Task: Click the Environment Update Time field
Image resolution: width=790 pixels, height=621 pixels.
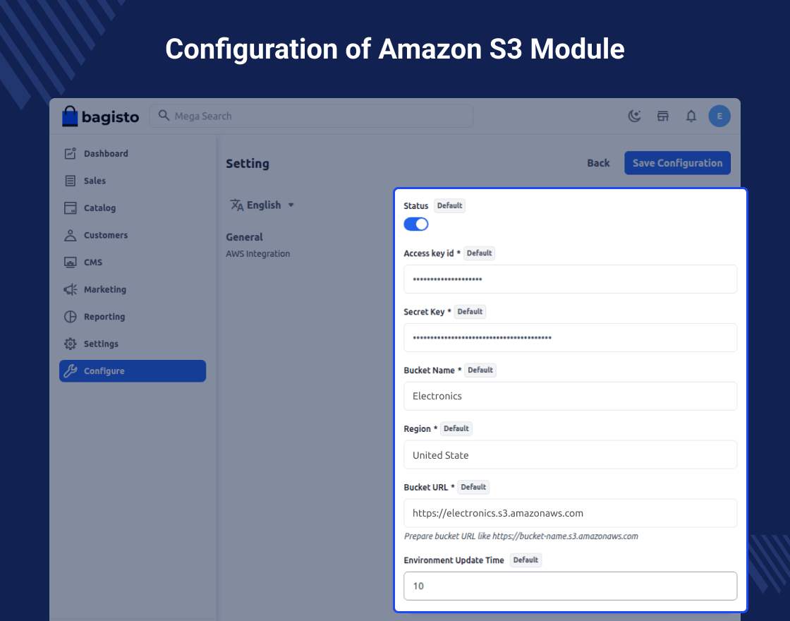Action: [570, 586]
